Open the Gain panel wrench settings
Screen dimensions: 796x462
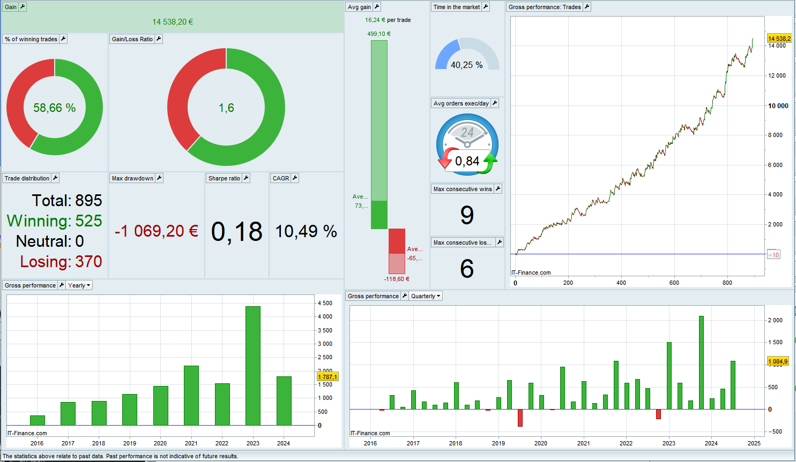coord(23,7)
